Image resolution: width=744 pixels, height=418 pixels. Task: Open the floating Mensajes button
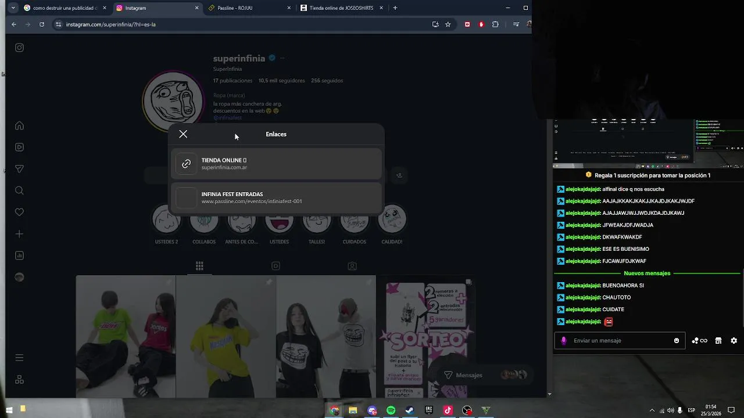485,375
